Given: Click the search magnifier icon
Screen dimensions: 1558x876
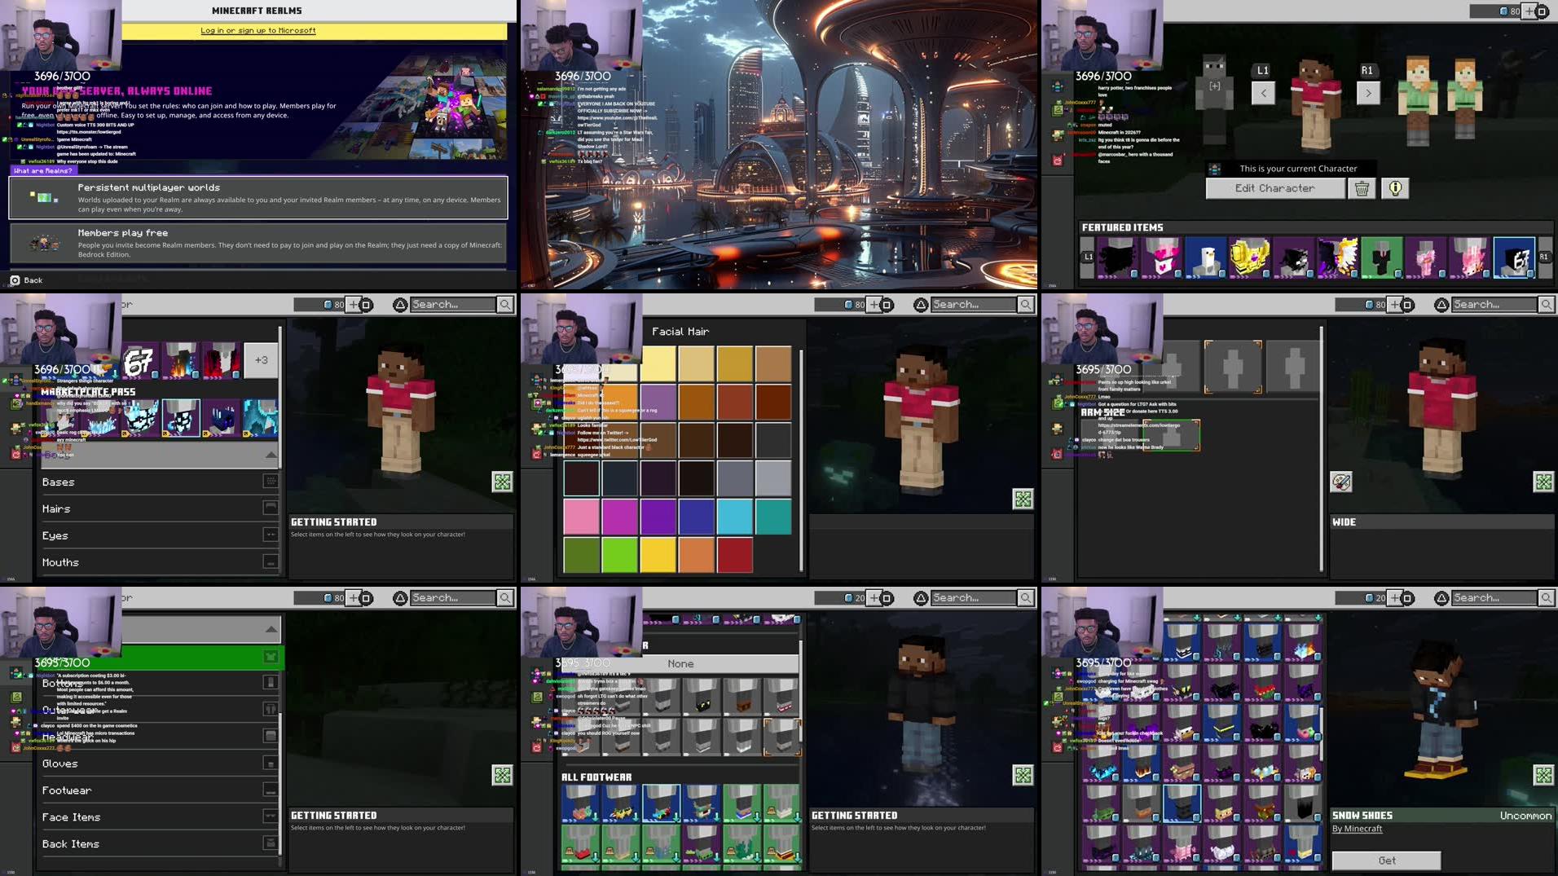Looking at the screenshot, I should [1547, 304].
